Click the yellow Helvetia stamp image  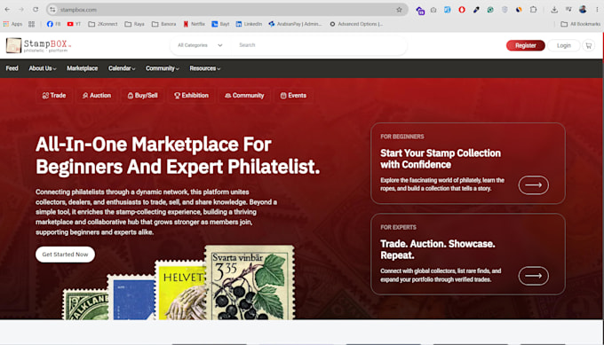tap(180, 290)
